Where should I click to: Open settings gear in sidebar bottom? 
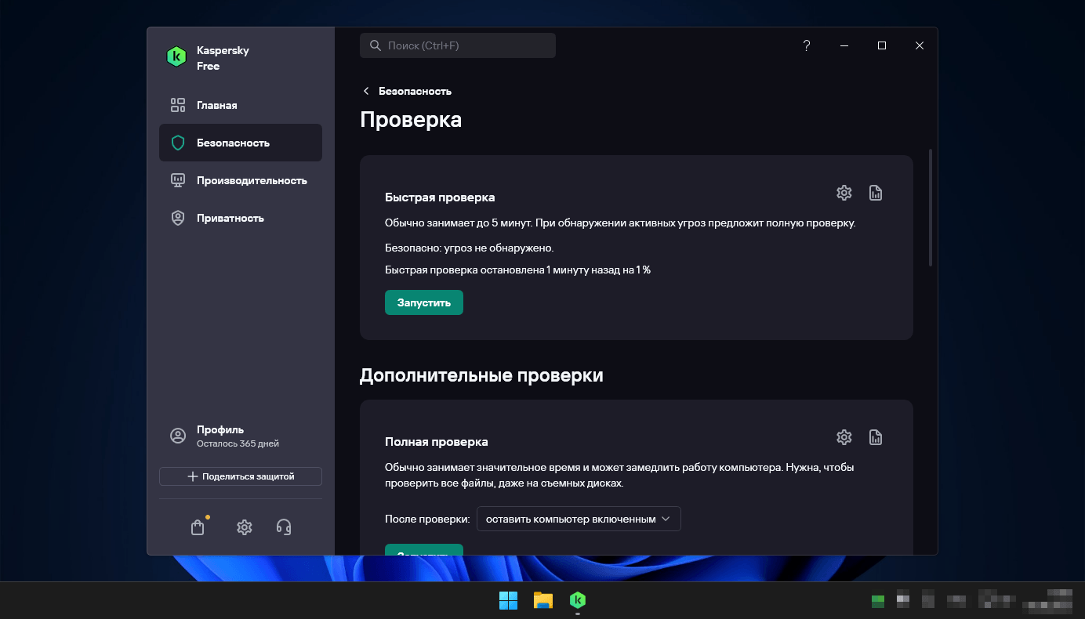tap(245, 527)
